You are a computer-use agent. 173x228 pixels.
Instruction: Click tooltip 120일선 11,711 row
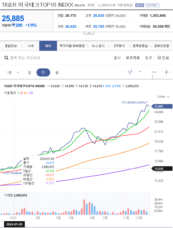point(39,183)
